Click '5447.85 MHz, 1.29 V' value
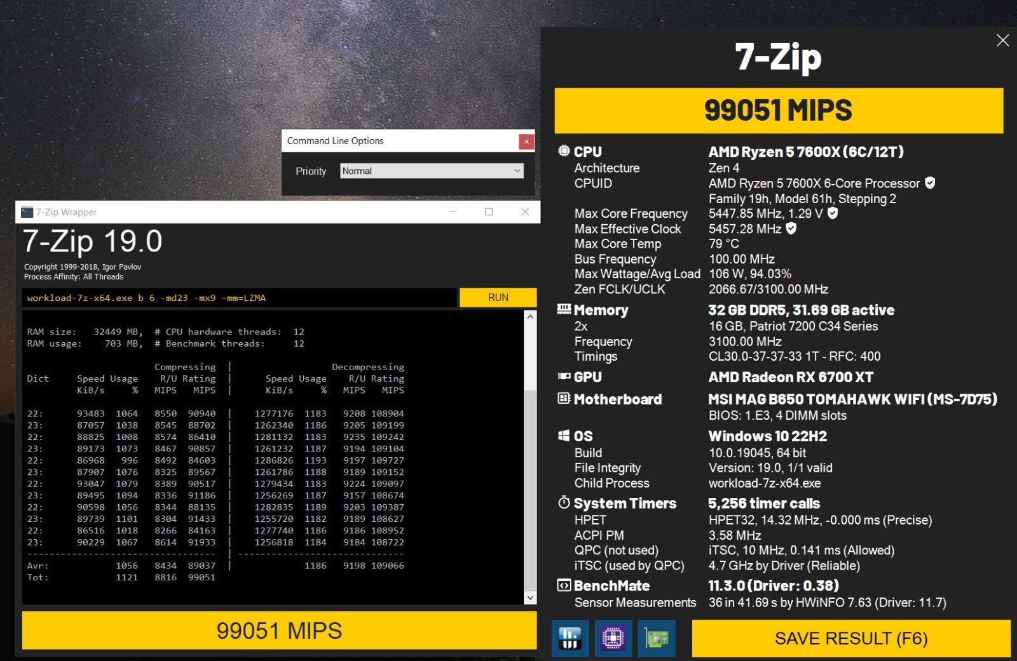The image size is (1017, 661). coord(766,213)
